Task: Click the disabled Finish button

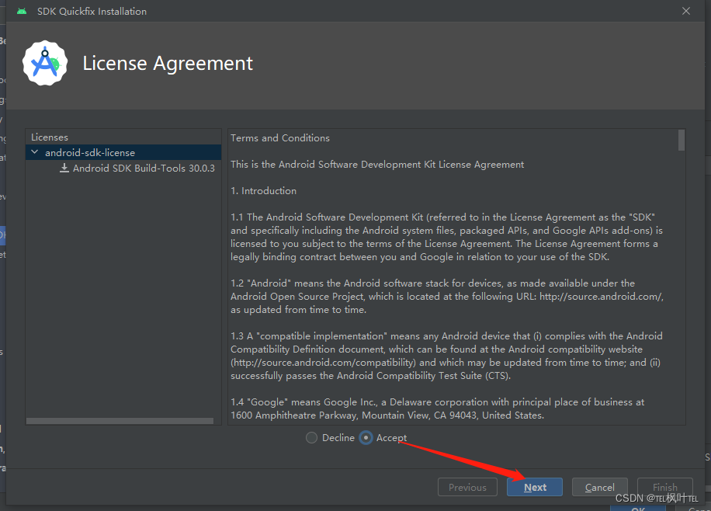Action: tap(664, 487)
